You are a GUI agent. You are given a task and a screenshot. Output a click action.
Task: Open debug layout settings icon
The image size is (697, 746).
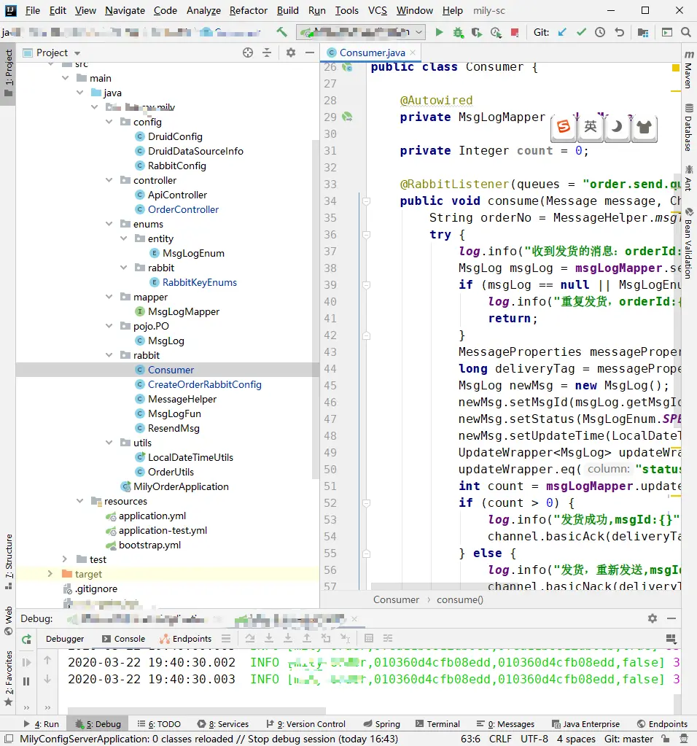(x=671, y=639)
